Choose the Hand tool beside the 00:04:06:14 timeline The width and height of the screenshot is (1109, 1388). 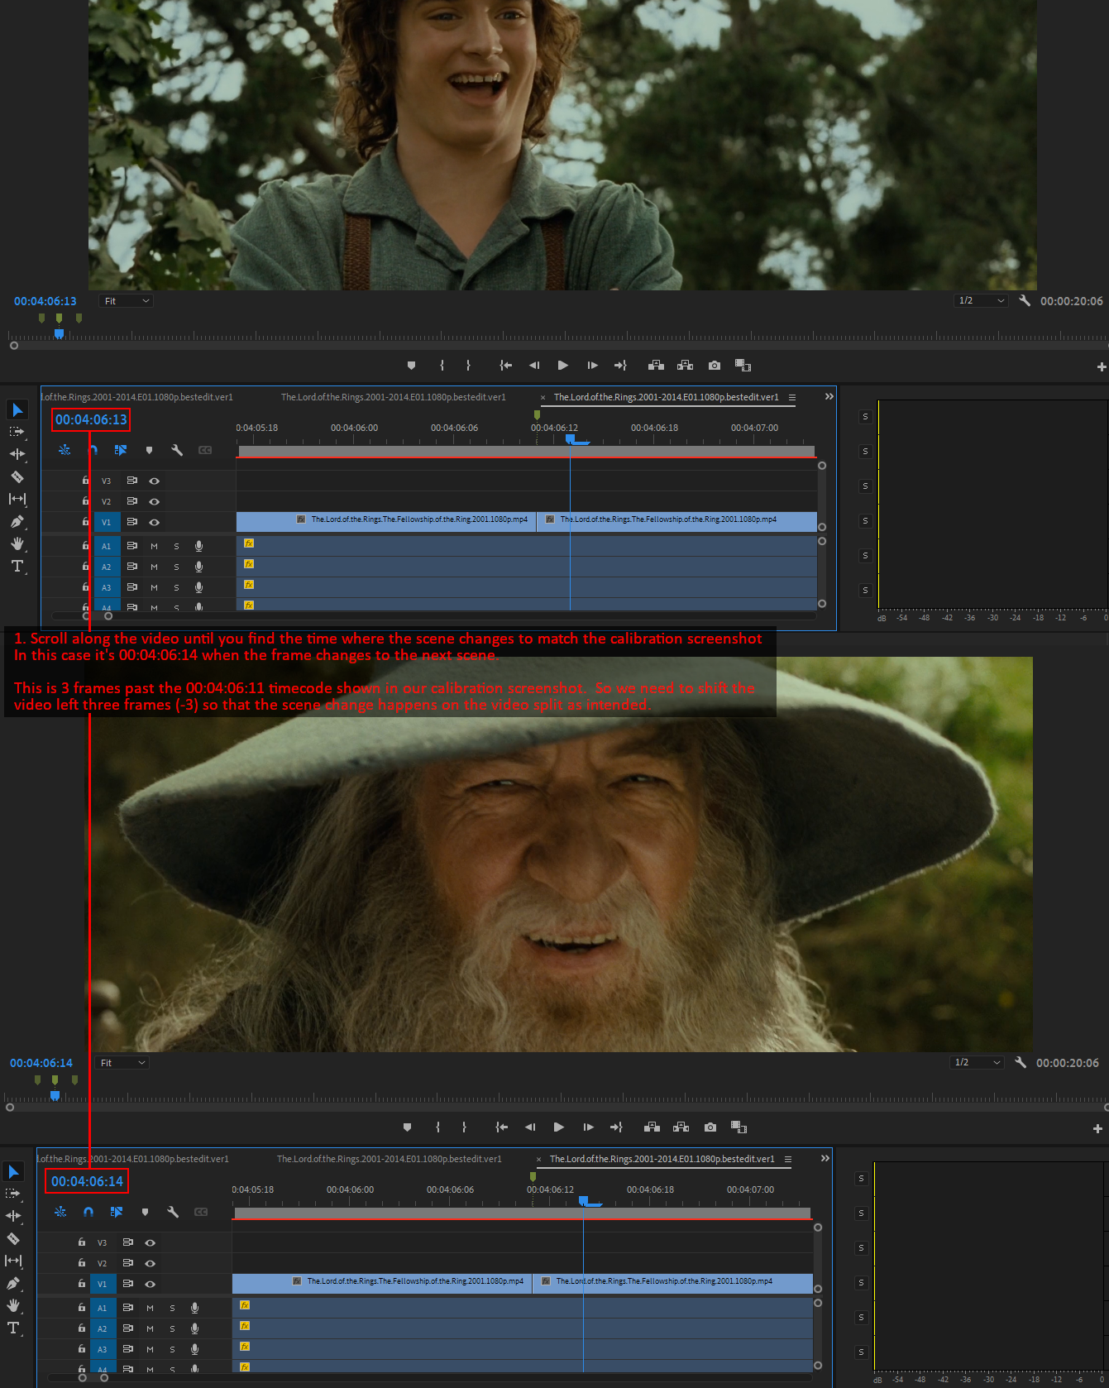click(13, 1305)
